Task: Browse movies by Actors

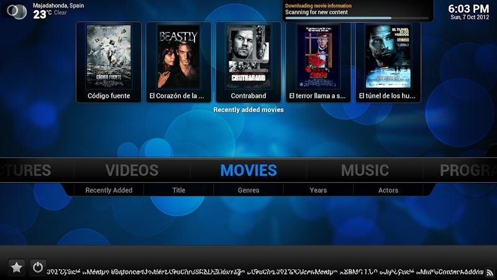Action: click(x=388, y=190)
